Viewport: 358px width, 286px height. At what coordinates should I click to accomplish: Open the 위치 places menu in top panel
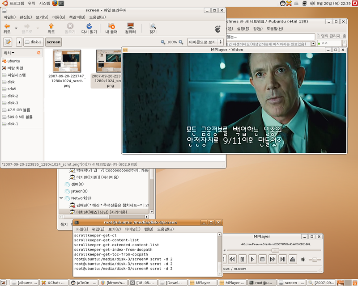[x=31, y=3]
